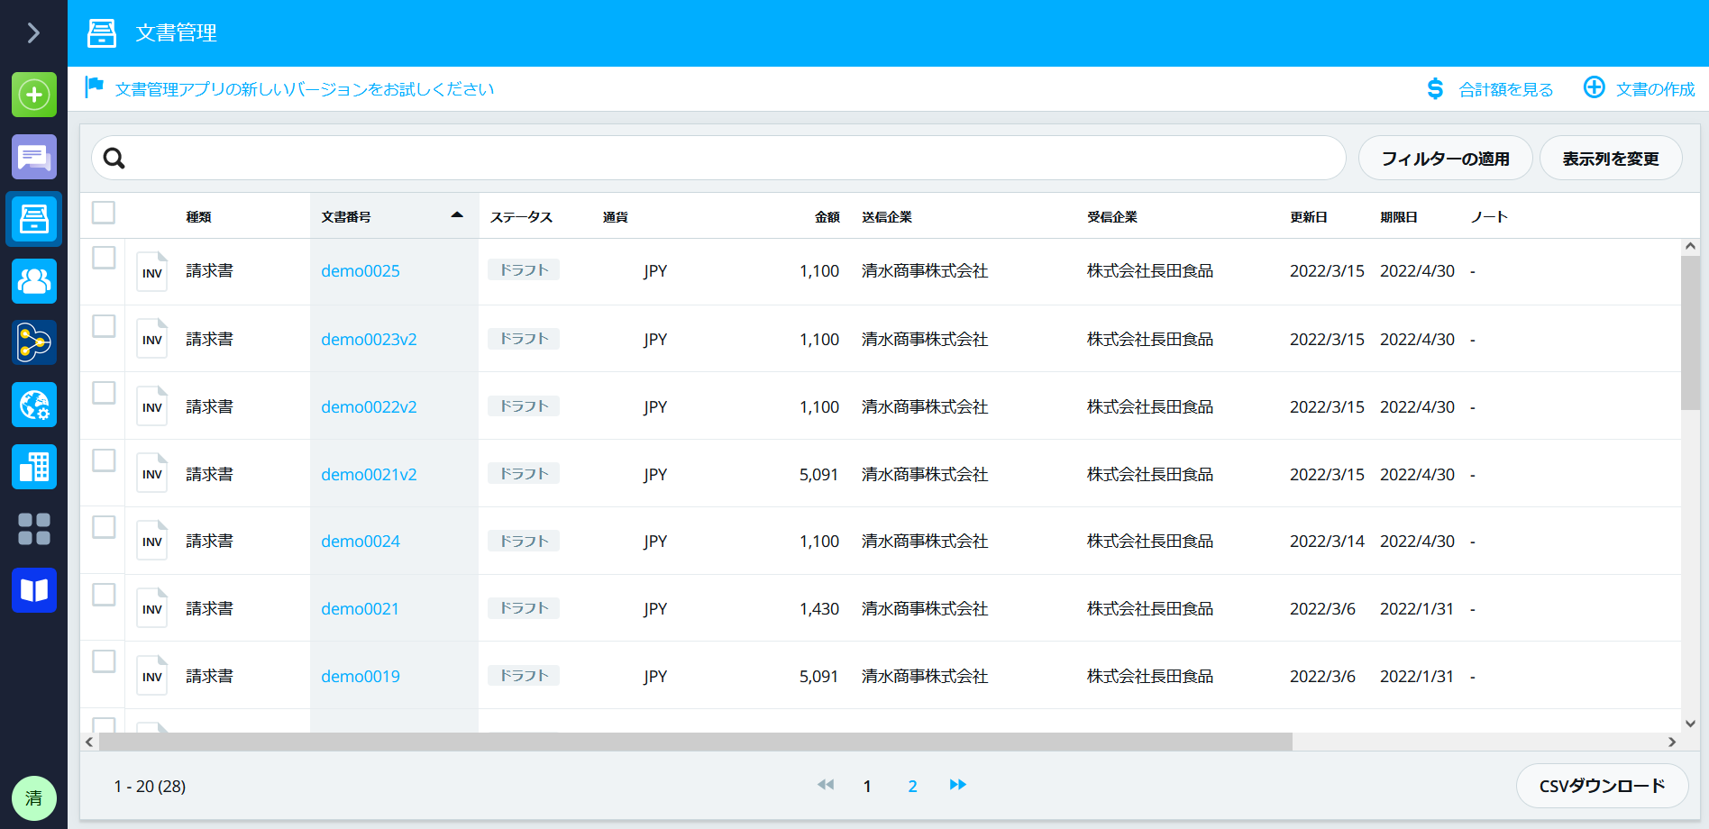Expand the left sidebar with chevron arrow
Image resolution: width=1709 pixels, height=829 pixels.
coord(33,33)
